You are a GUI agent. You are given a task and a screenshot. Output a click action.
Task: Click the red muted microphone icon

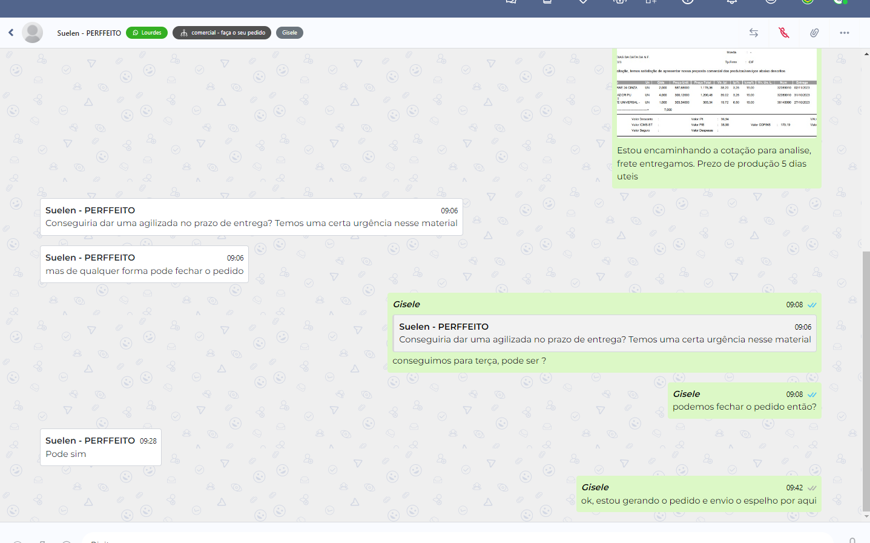coord(784,33)
